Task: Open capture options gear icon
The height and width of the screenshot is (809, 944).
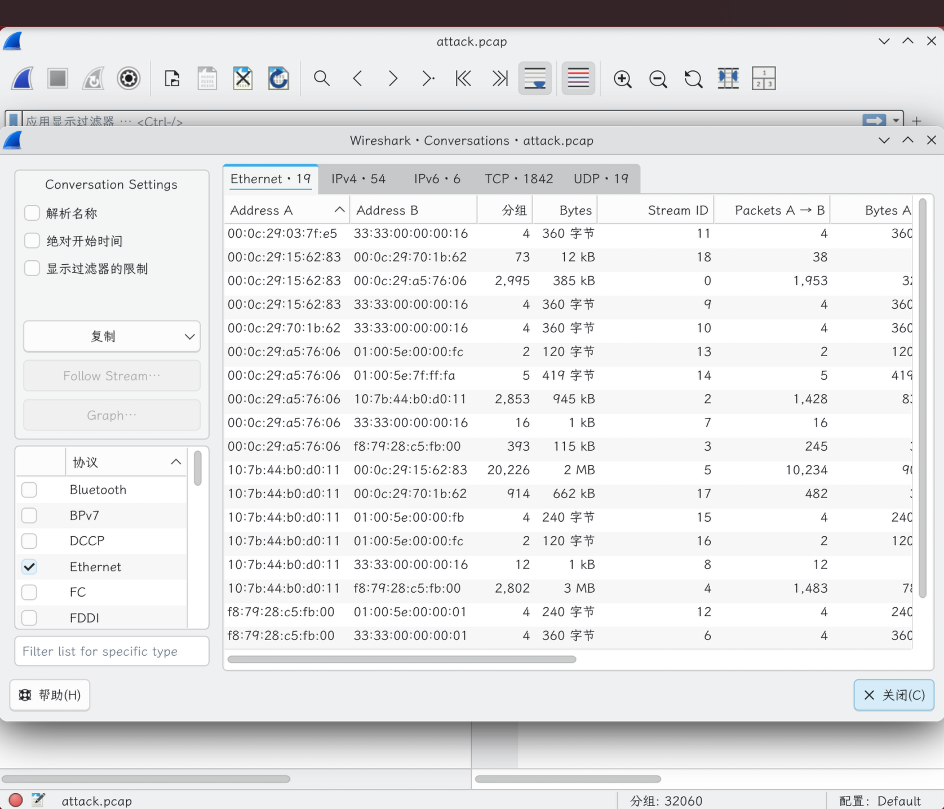Action: coord(128,78)
